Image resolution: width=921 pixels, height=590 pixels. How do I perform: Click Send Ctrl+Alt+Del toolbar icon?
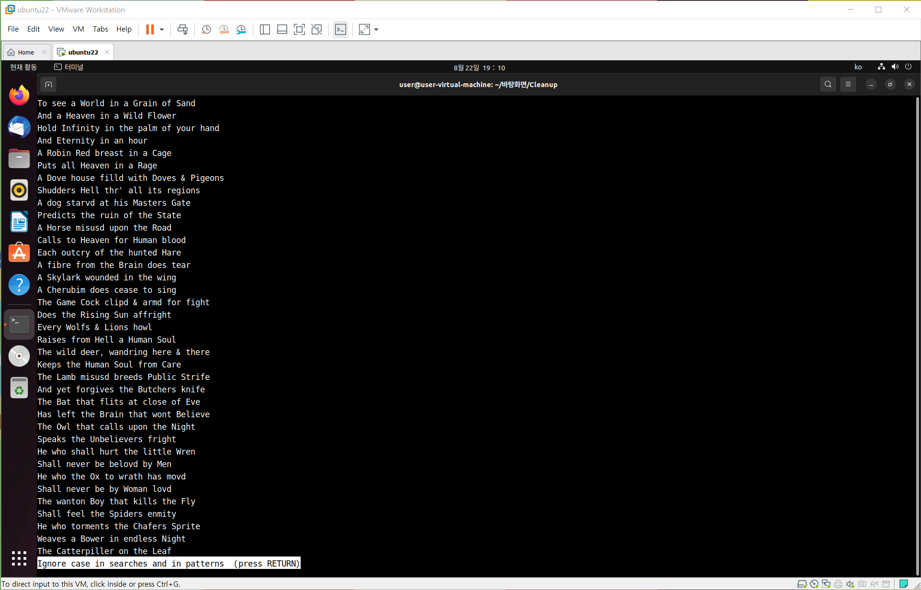(182, 30)
